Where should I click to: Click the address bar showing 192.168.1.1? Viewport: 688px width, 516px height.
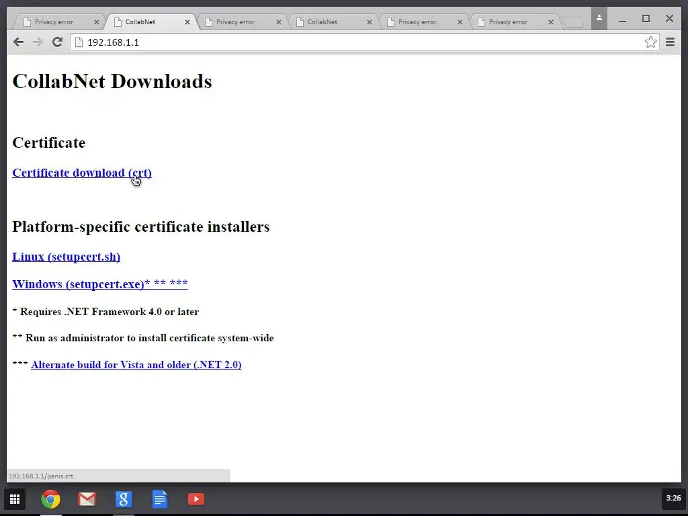pos(364,42)
